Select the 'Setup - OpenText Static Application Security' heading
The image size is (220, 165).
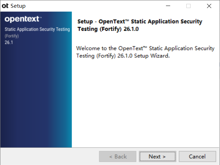[140, 25]
